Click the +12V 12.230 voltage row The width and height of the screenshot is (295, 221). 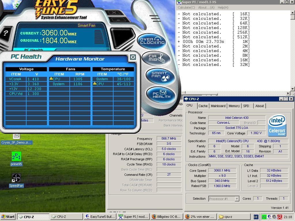tap(26, 89)
